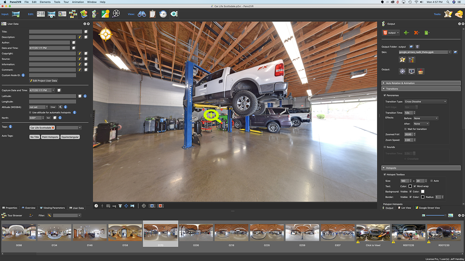Open the Animation film reel icon
This screenshot has height=261, width=465.
coord(116,14)
